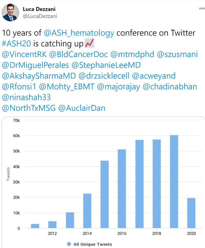The height and width of the screenshot is (248, 205).
Task: Open the #ASH20 hashtag
Action: click(x=16, y=43)
